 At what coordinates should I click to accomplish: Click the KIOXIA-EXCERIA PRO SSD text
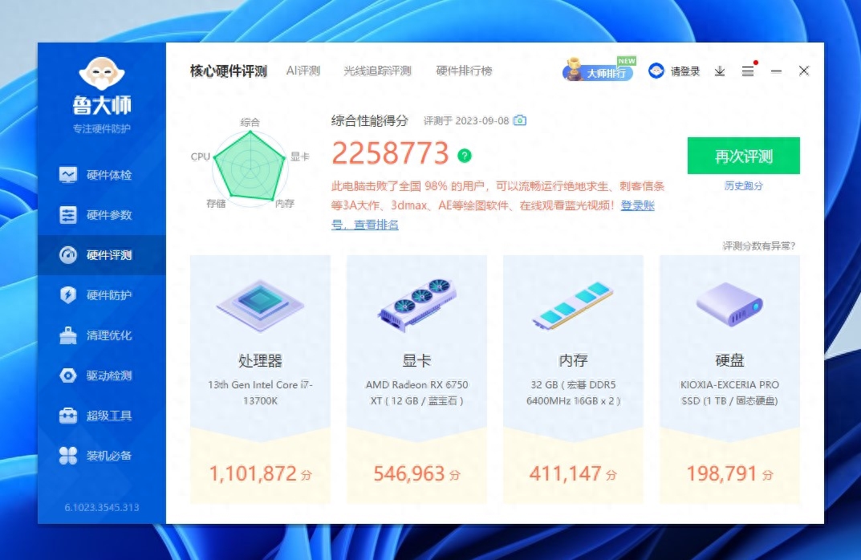coord(729,392)
